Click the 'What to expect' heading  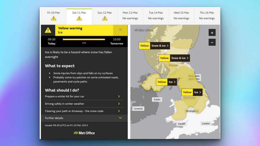(x=60, y=66)
